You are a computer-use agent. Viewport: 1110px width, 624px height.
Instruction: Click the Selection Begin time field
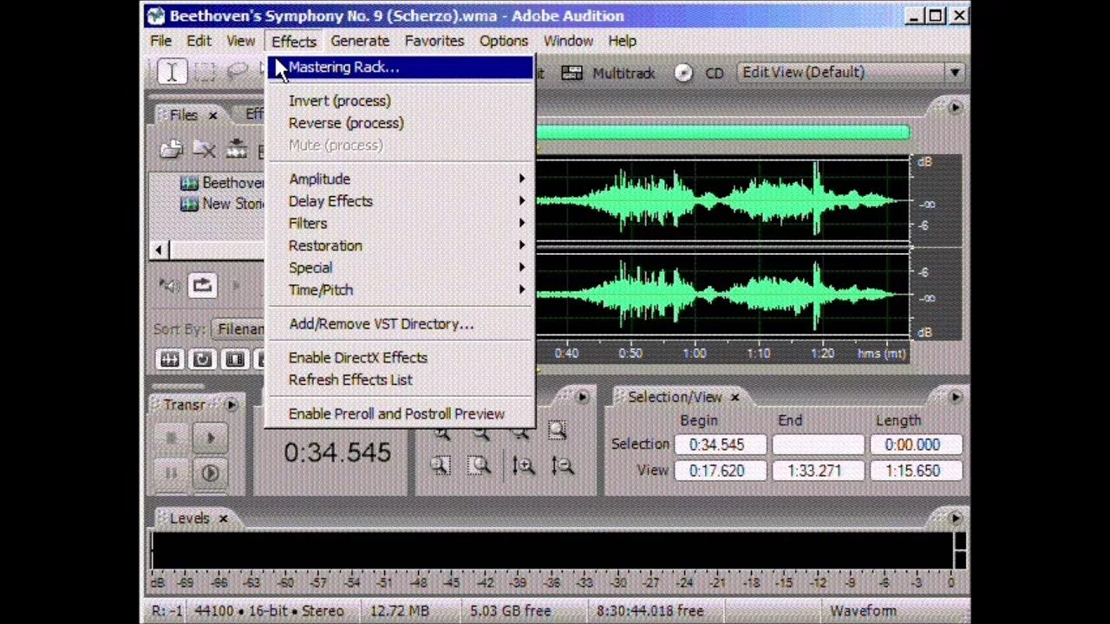point(720,445)
